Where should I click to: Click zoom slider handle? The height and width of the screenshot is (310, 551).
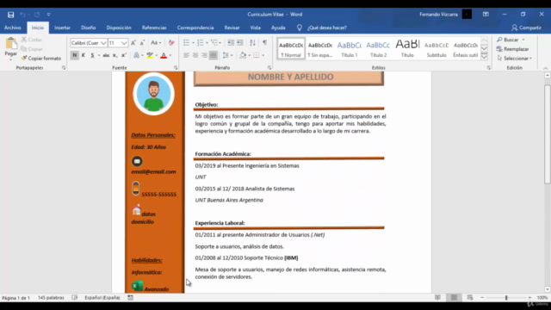pyautogui.click(x=506, y=298)
